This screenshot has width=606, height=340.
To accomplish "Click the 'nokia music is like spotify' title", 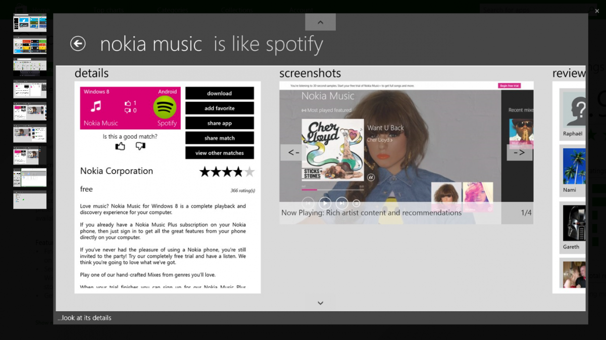I will coord(212,44).
